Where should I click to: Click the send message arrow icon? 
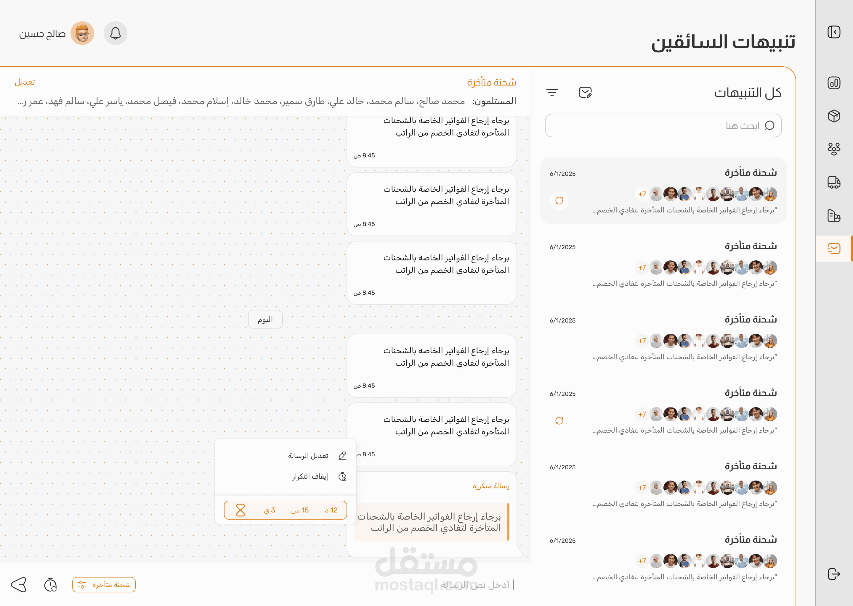(19, 584)
